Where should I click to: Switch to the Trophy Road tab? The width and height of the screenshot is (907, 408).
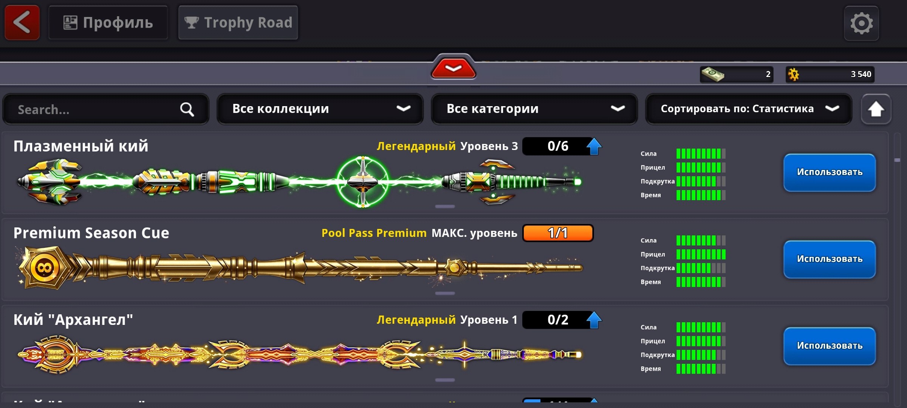click(238, 22)
